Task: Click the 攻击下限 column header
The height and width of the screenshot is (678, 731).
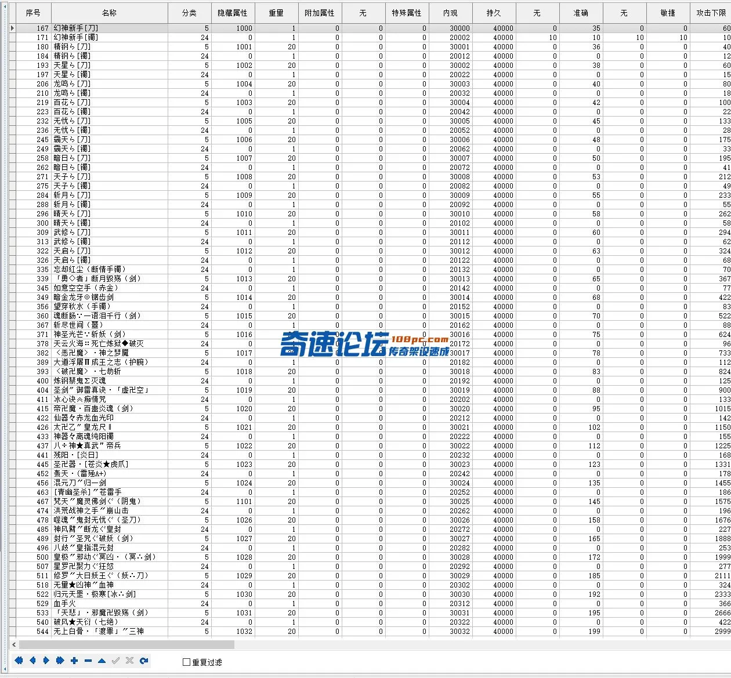Action: 711,13
